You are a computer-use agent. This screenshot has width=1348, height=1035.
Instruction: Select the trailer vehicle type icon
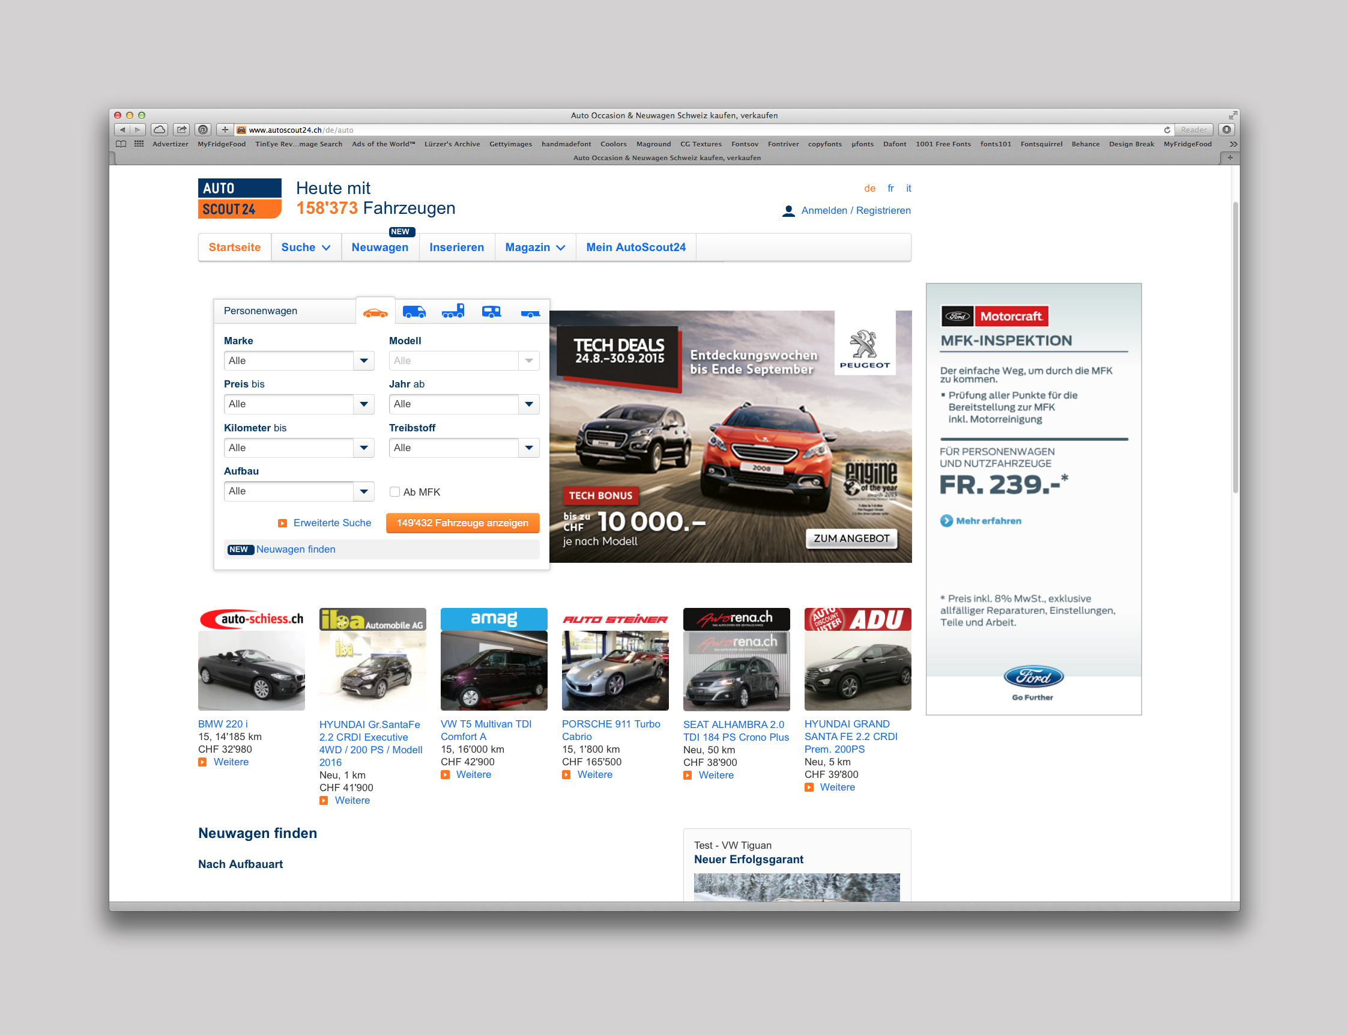tap(530, 314)
